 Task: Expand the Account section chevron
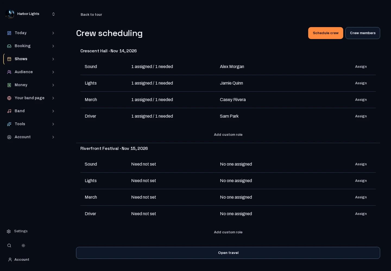(x=53, y=137)
